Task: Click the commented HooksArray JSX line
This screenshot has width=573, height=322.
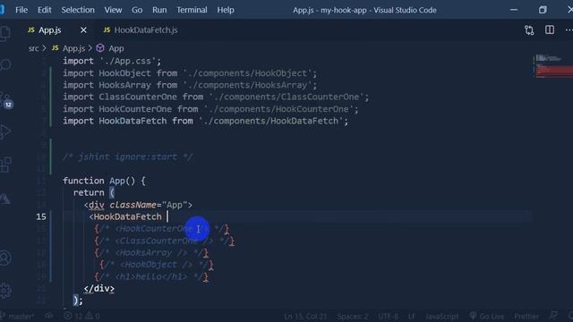Action: (x=151, y=252)
